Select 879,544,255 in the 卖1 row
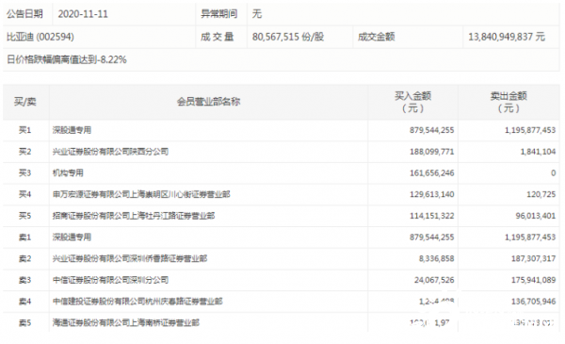This screenshot has width=565, height=344. pos(431,238)
